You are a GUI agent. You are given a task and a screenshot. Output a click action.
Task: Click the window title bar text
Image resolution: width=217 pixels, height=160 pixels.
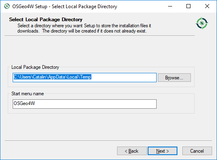[64, 7]
